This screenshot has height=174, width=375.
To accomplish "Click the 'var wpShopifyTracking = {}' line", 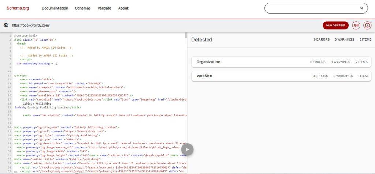I will (37, 64).
